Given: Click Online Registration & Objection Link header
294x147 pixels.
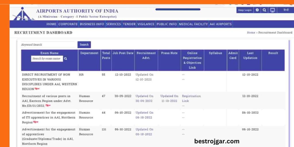Looking at the screenshot, I should click(192, 60).
